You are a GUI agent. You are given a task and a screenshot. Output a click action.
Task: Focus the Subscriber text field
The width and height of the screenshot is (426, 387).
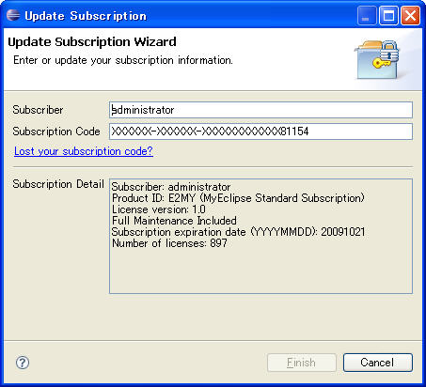[x=260, y=110]
